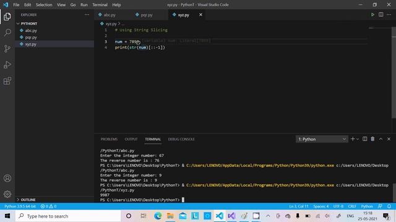396x222 pixels.
Task: Click Ln 3, Col 11 in status bar
Action: click(299, 206)
